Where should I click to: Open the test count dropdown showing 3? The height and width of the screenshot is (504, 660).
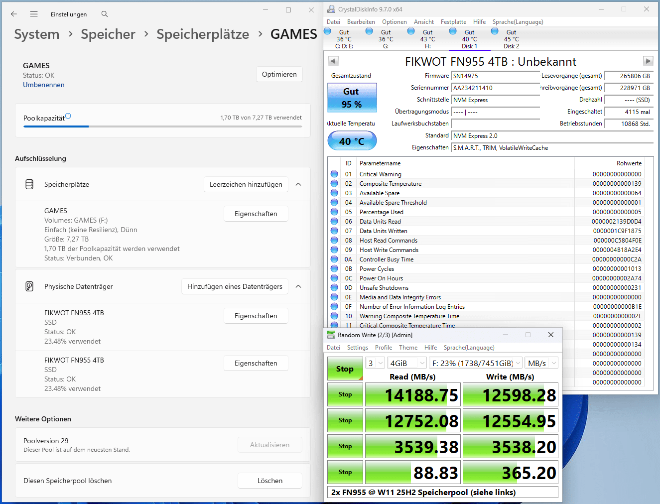(375, 363)
